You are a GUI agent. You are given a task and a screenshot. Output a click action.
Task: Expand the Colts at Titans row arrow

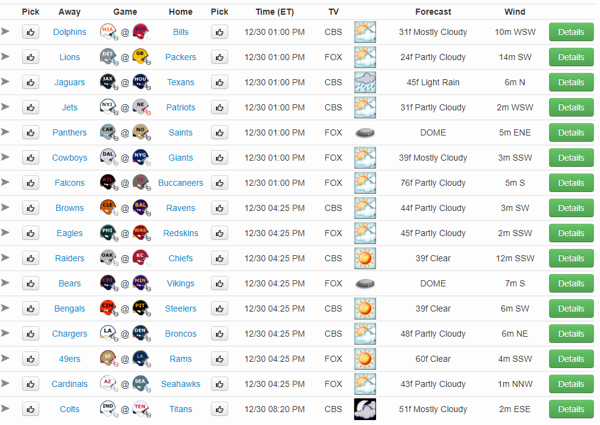[5, 408]
